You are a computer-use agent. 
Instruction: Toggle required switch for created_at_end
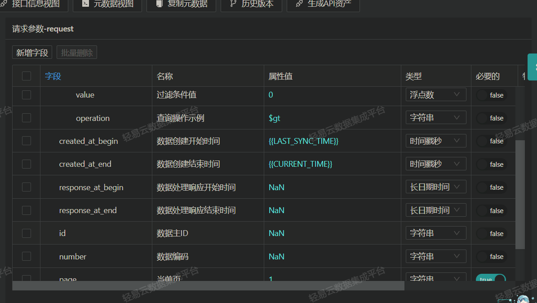coord(492,165)
